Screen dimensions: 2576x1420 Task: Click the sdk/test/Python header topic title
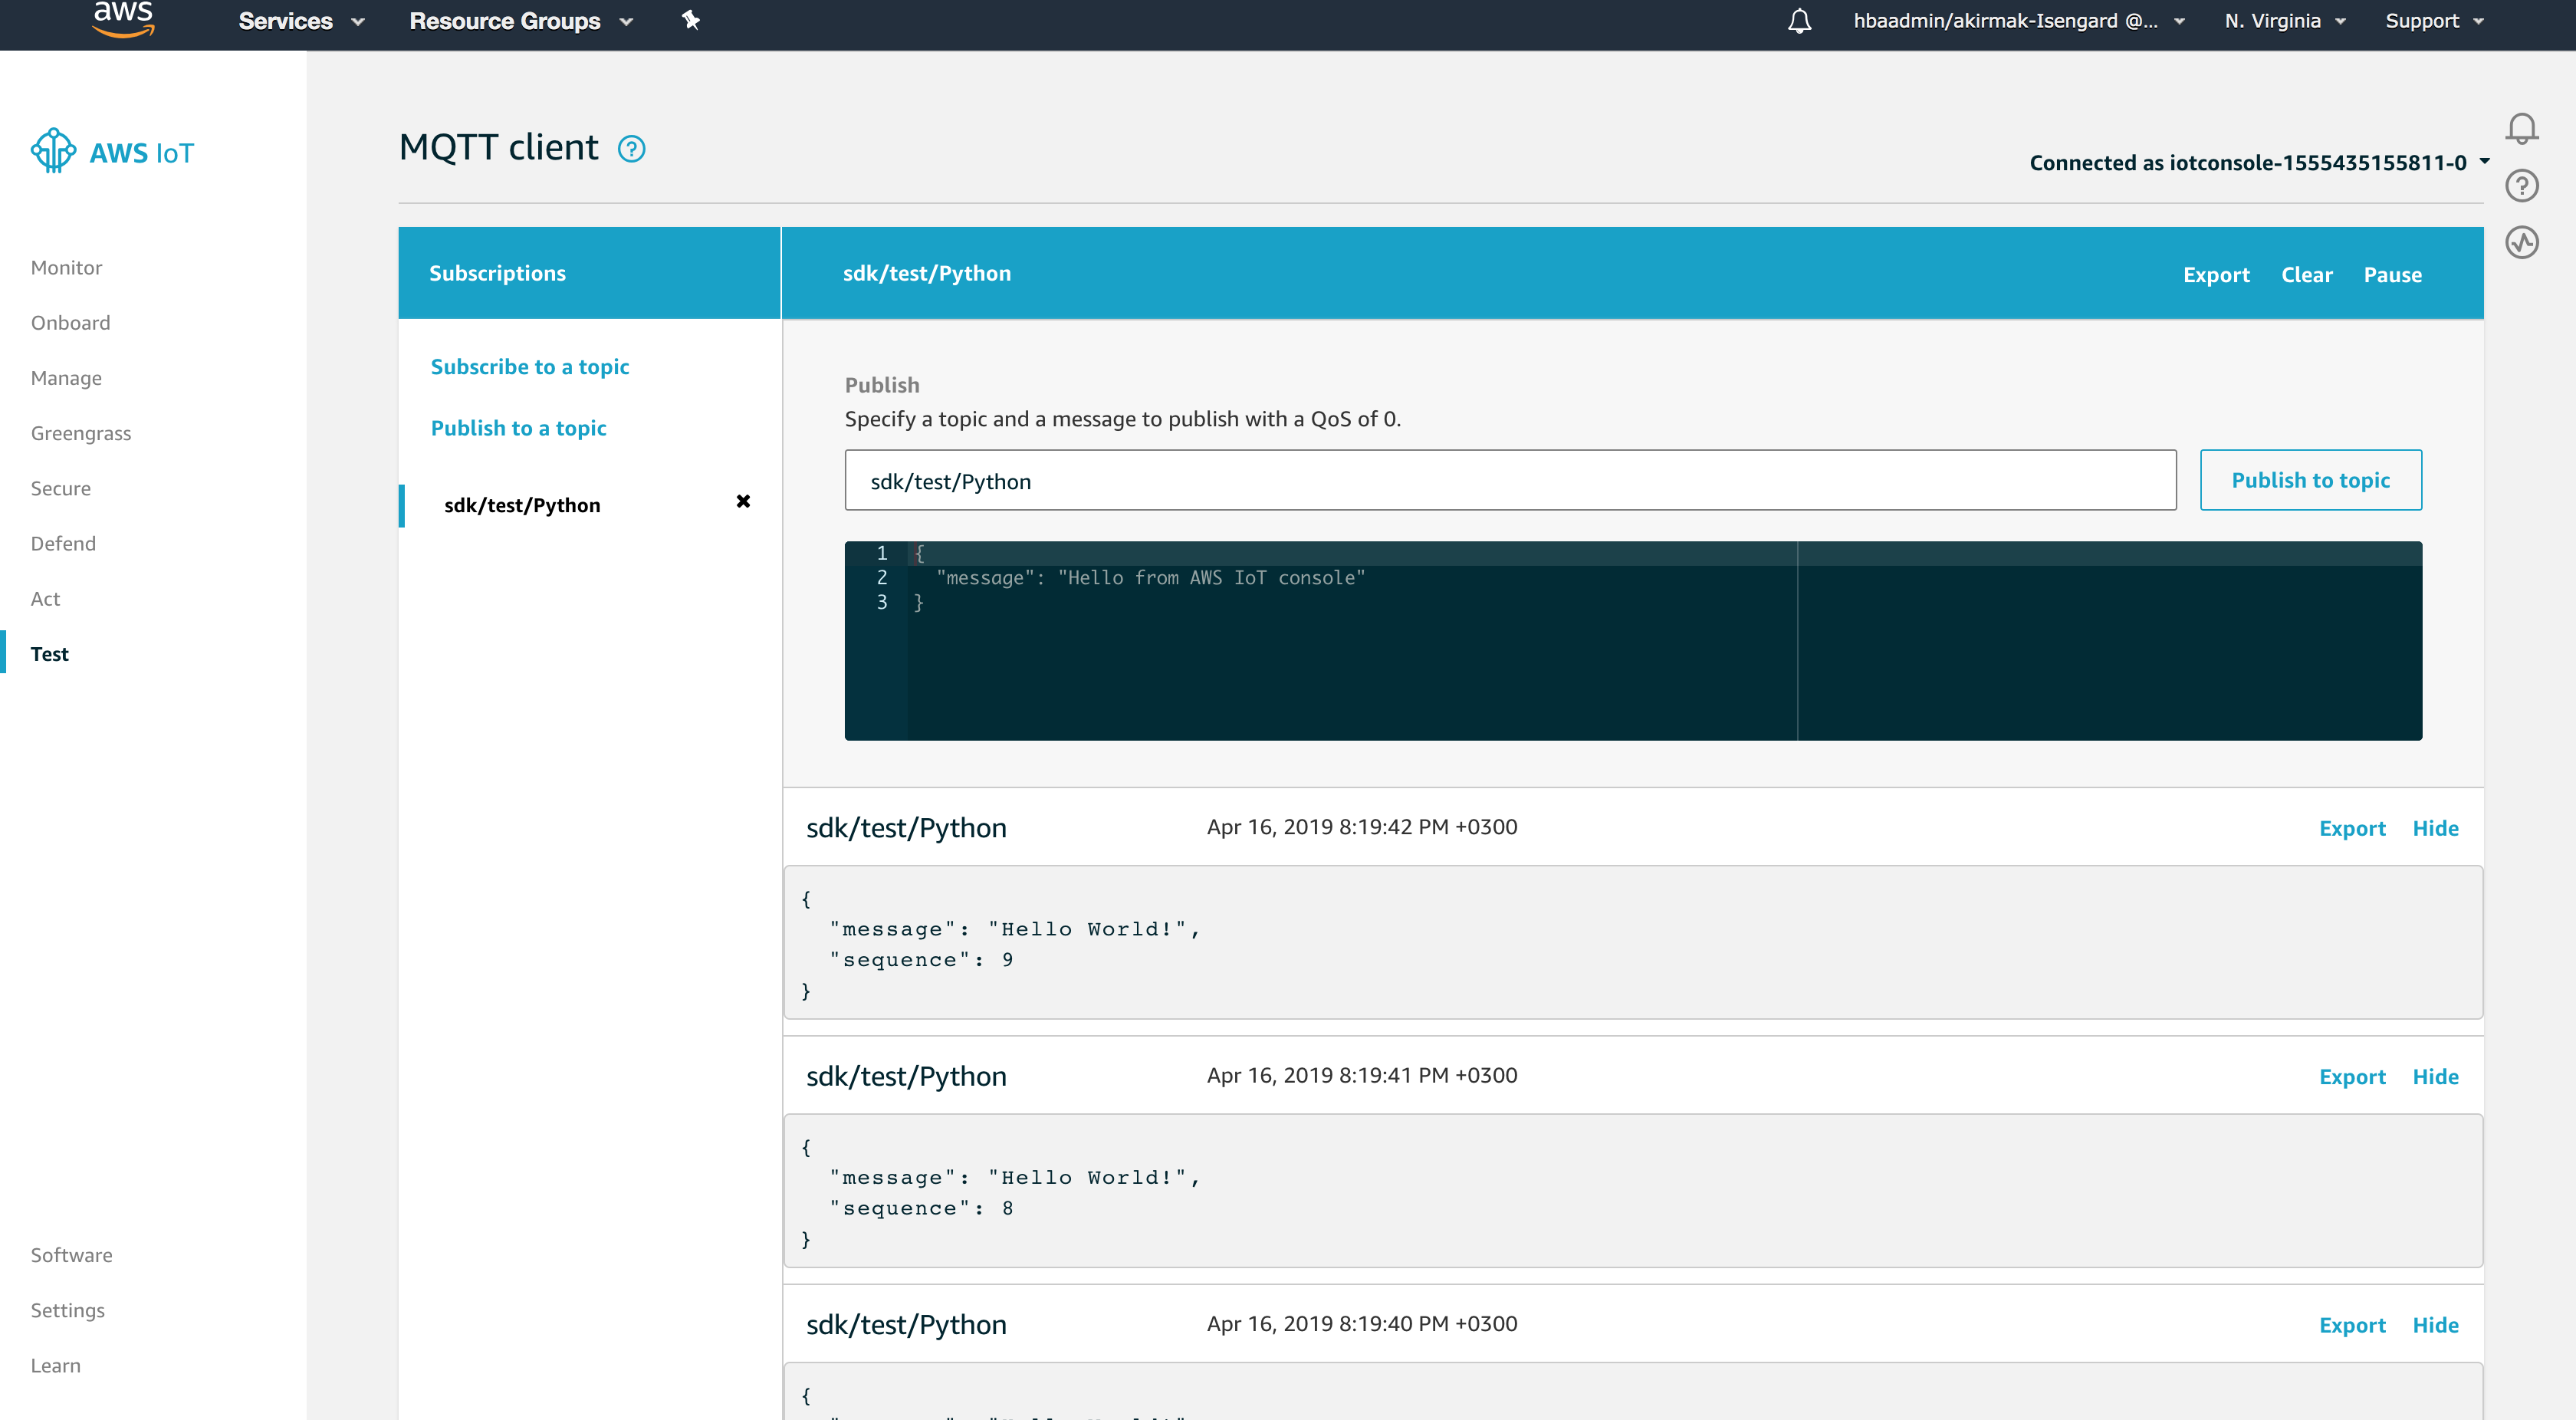click(926, 273)
